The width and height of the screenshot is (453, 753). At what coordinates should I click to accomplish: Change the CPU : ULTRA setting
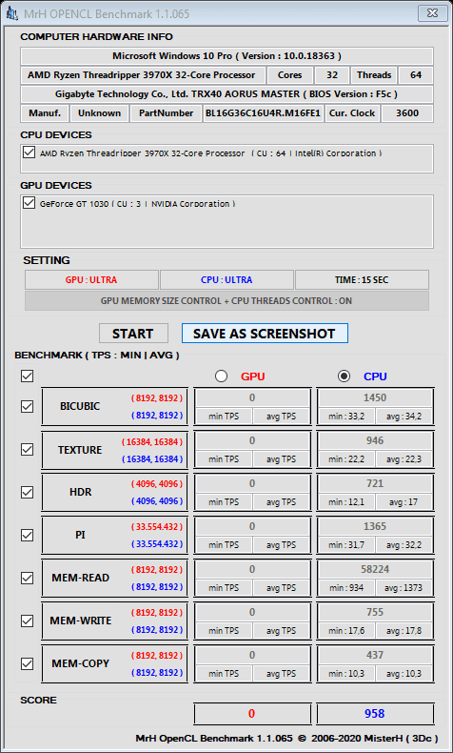[x=226, y=279]
